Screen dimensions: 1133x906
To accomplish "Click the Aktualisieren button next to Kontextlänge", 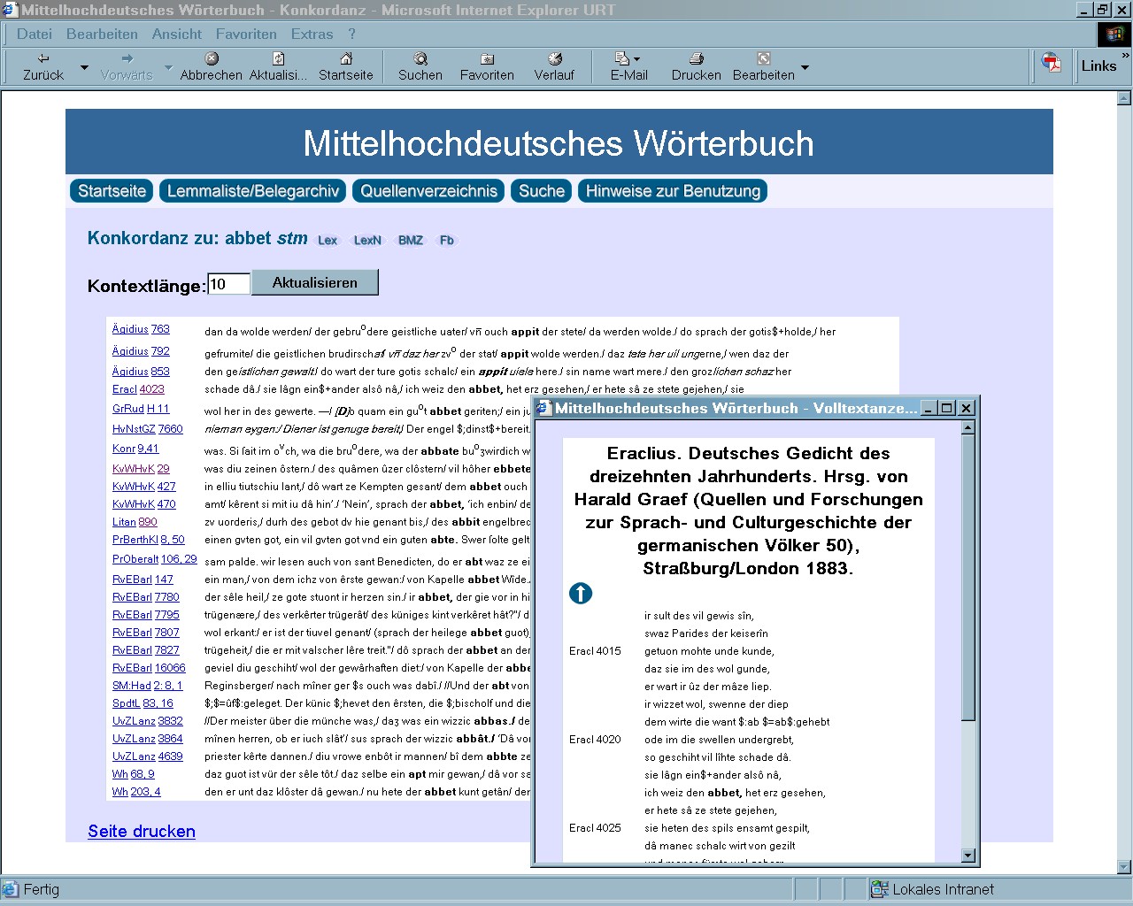I will tap(315, 282).
